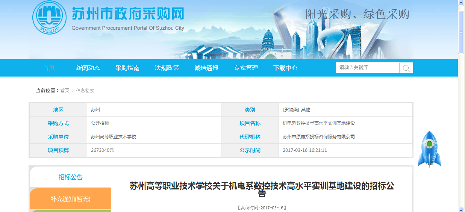Open the 诚信通报 navigation item
The width and height of the screenshot is (465, 212).
[206, 68]
